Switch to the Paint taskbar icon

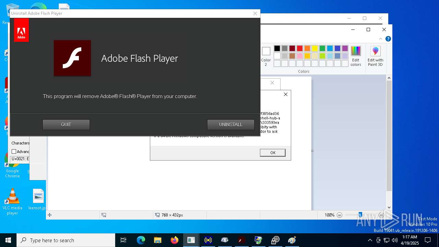[x=292, y=240]
